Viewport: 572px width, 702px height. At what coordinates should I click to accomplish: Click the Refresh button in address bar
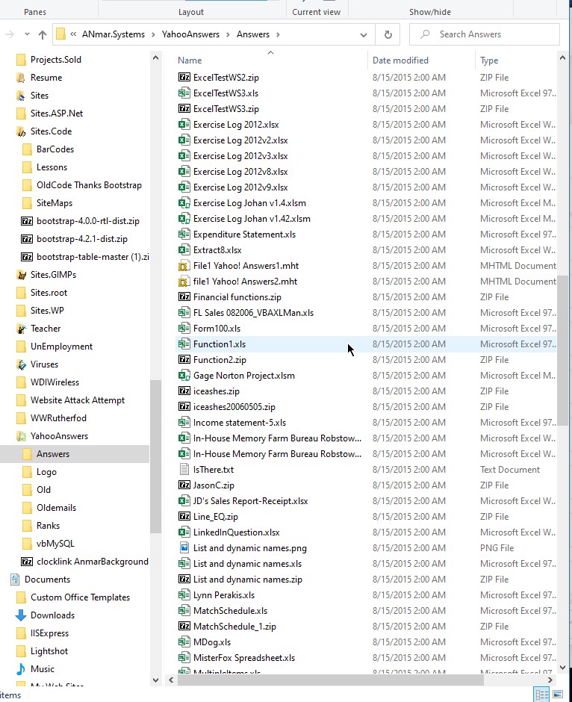tap(388, 34)
